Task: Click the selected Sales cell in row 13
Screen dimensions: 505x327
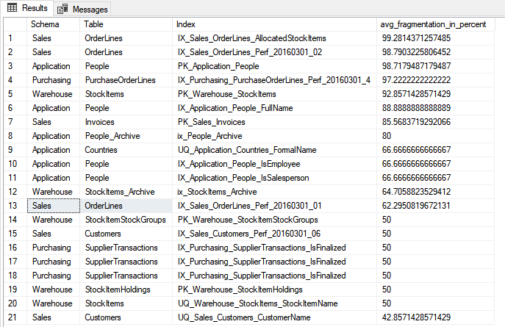Action: coord(54,206)
